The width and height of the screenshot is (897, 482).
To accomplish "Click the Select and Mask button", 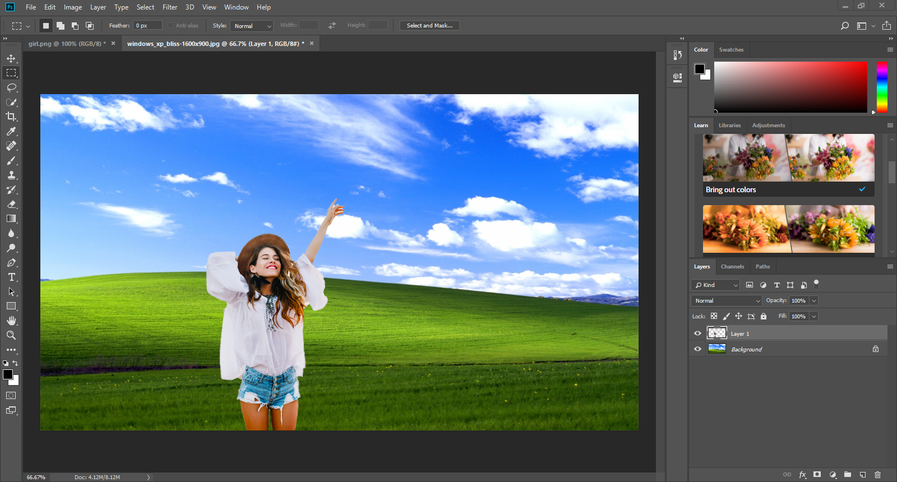I will tap(429, 26).
